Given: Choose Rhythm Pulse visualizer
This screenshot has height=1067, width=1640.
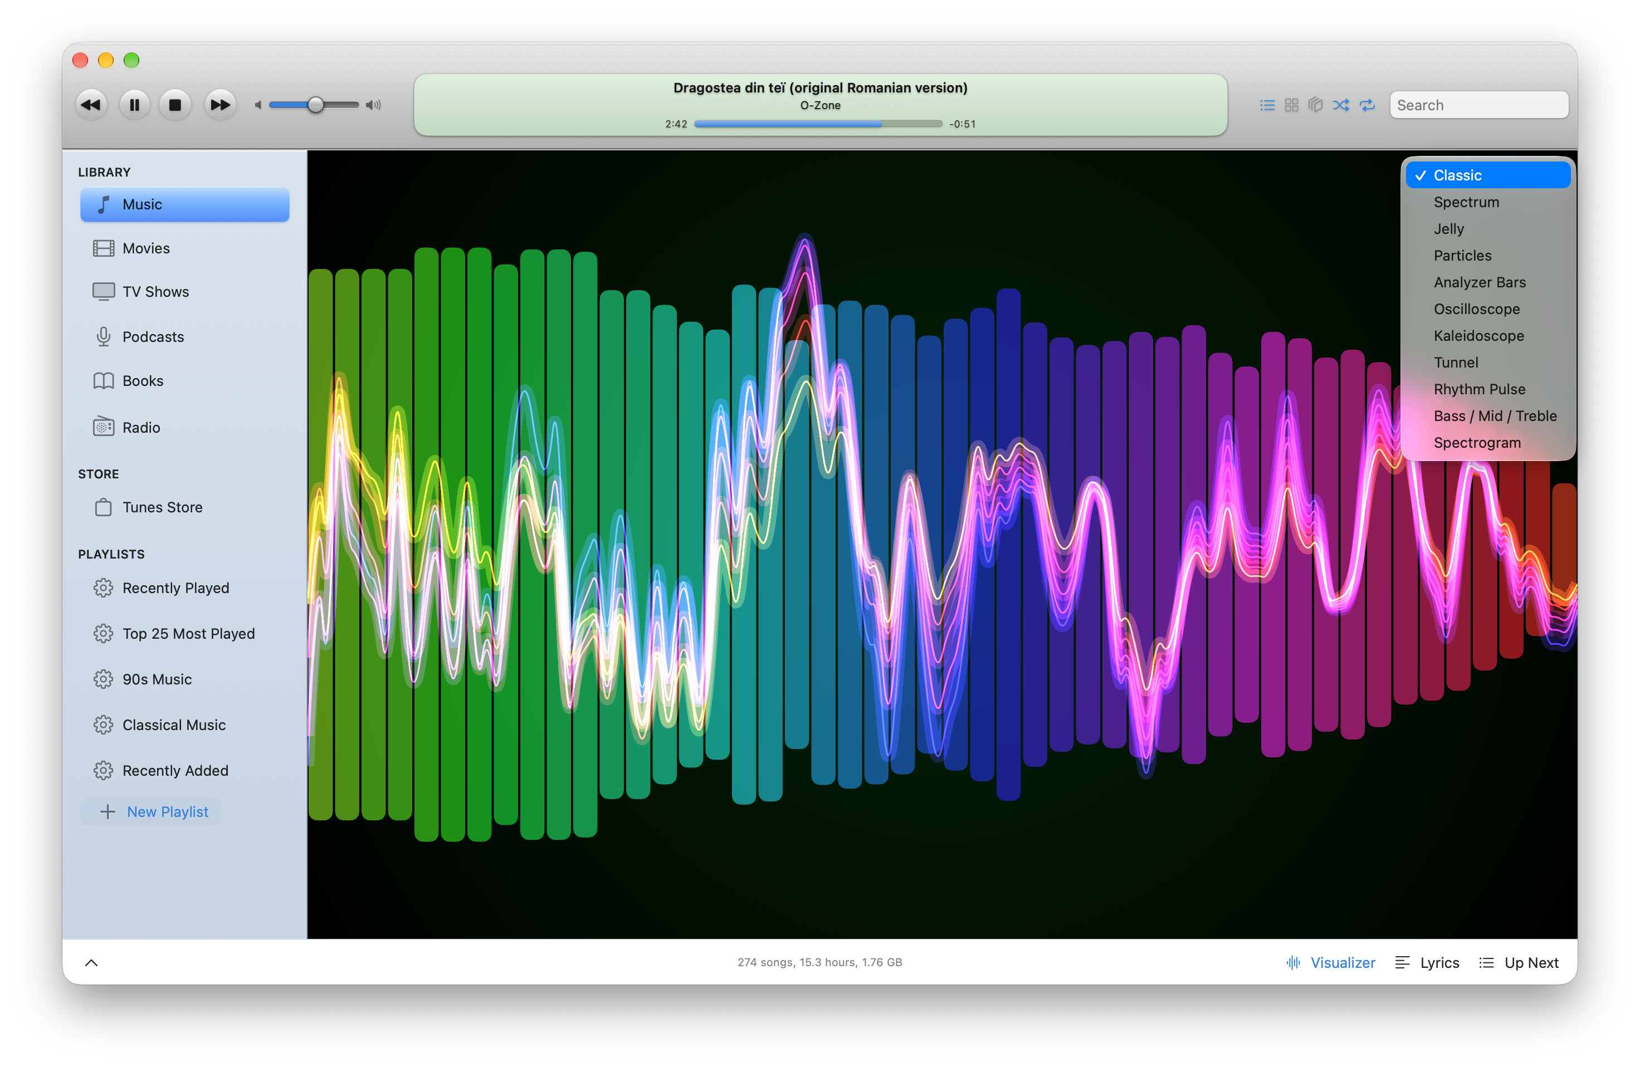Looking at the screenshot, I should point(1488,389).
